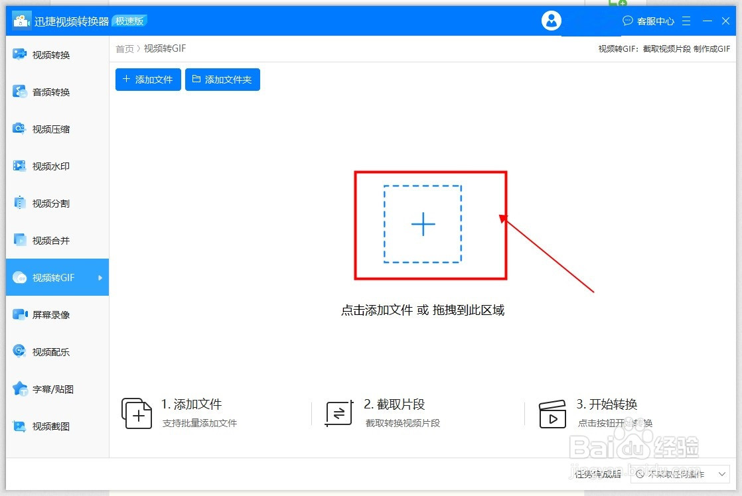Click the 视频转GIF cloud icon
The image size is (742, 496).
(x=19, y=278)
